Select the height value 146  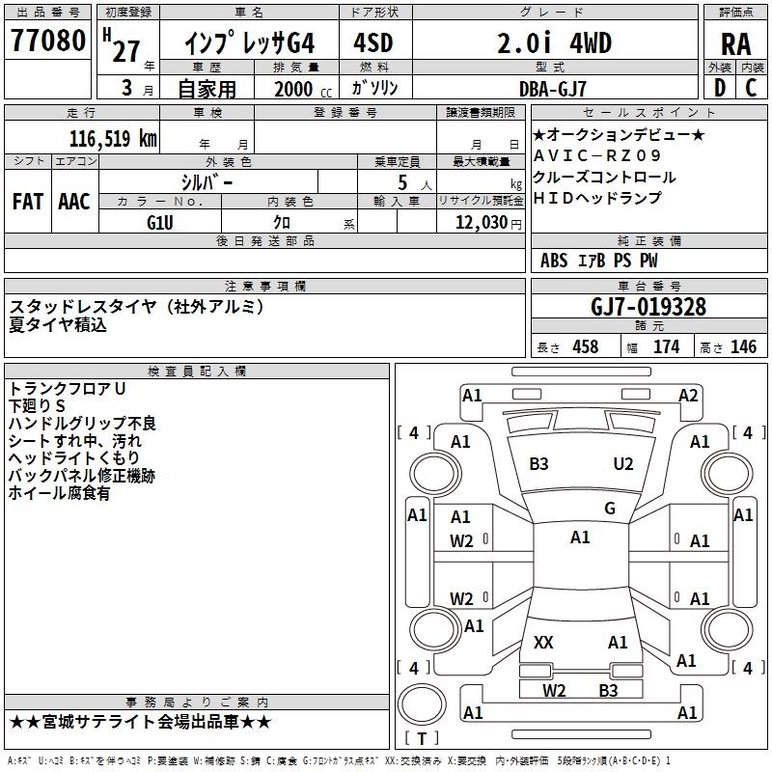point(743,346)
